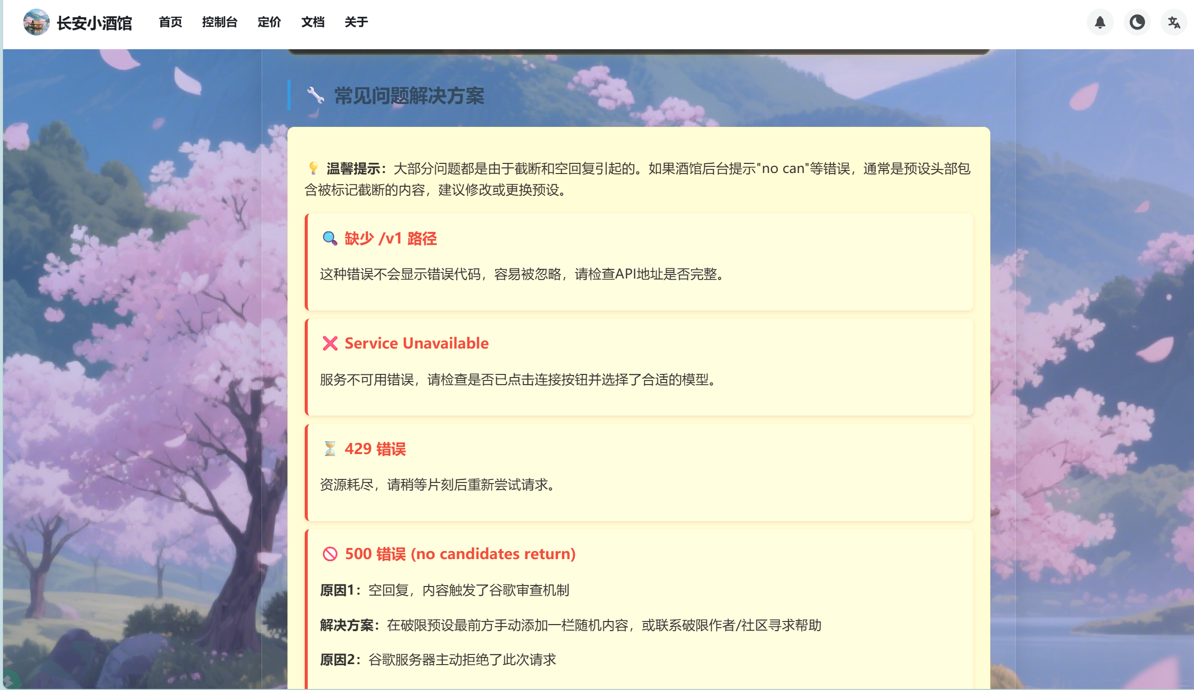The height and width of the screenshot is (690, 1194).
Task: Click the hourglass icon by 429 错误
Action: click(x=330, y=449)
